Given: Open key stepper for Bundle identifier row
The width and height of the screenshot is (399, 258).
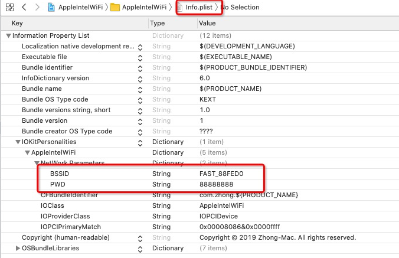Looking at the screenshot, I should pos(140,67).
